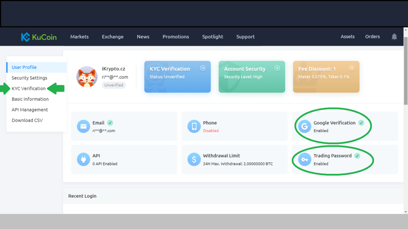This screenshot has height=229, width=408.
Task: Click the KuCoin logo
Action: [39, 37]
